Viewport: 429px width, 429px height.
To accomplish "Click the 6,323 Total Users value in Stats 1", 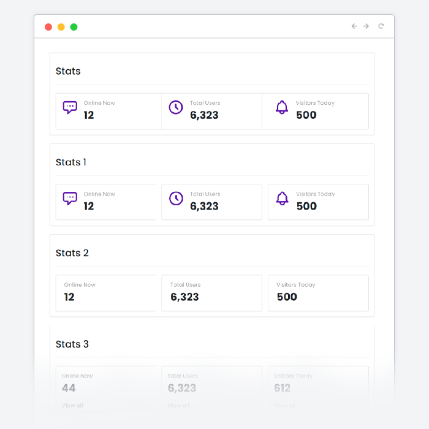I will pos(204,206).
